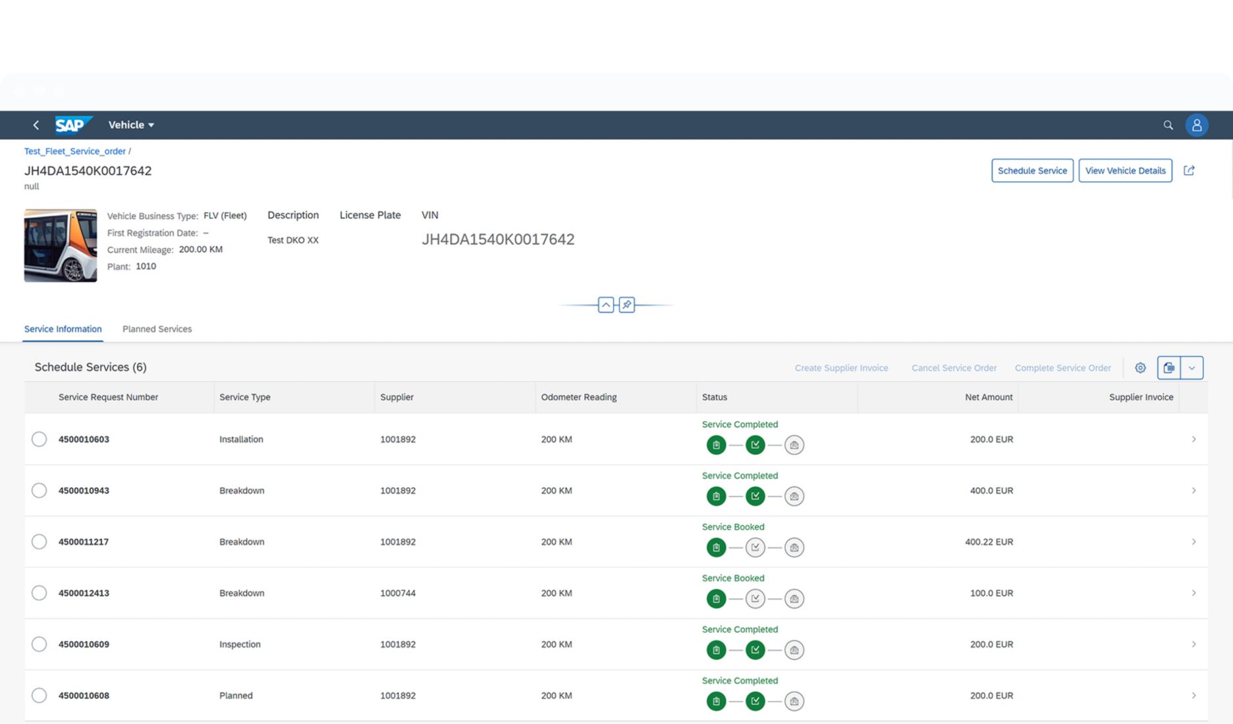Switch to Planned Services tab
This screenshot has width=1233, height=724.
(157, 329)
